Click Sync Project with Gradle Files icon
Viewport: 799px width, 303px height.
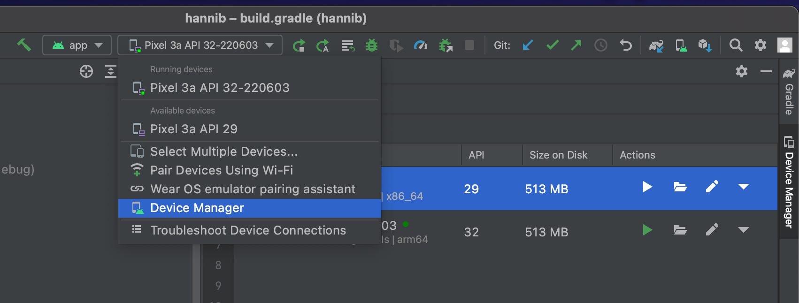[656, 45]
